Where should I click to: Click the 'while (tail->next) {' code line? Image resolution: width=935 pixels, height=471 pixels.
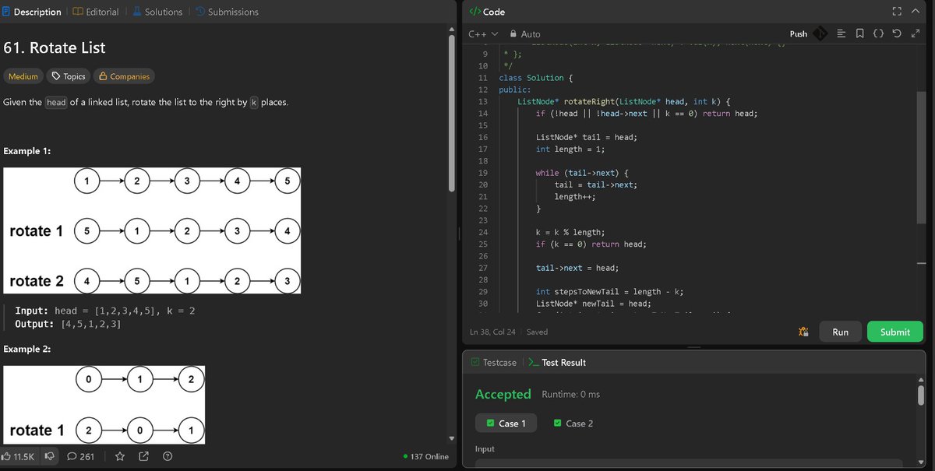pyautogui.click(x=582, y=173)
